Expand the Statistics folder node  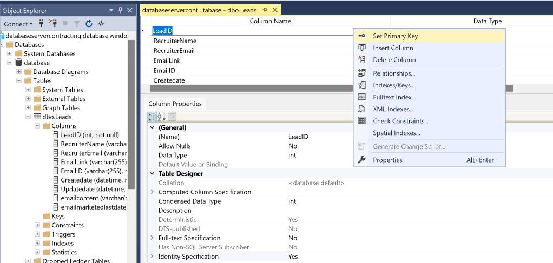(37, 252)
